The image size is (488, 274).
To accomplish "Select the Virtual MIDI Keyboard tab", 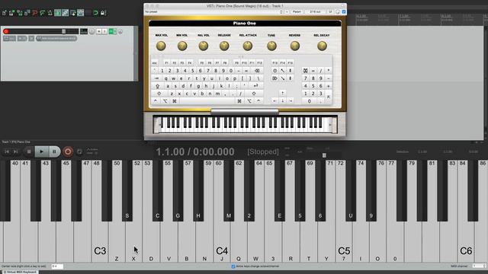I will pos(20,272).
